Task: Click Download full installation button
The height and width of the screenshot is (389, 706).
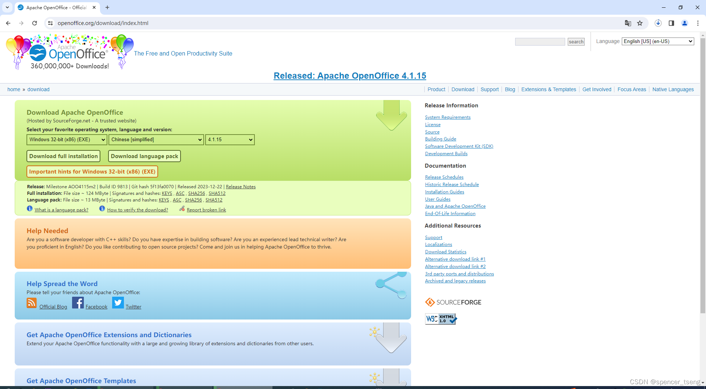Action: [63, 156]
